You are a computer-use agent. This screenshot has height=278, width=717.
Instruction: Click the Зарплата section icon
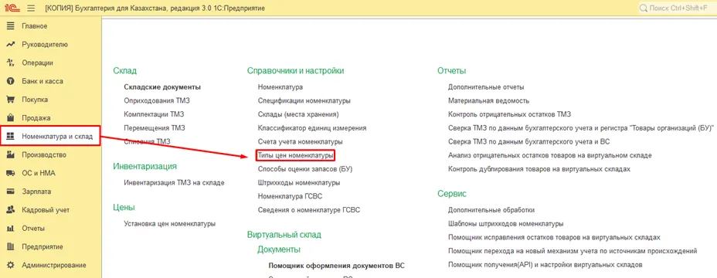[x=11, y=192]
